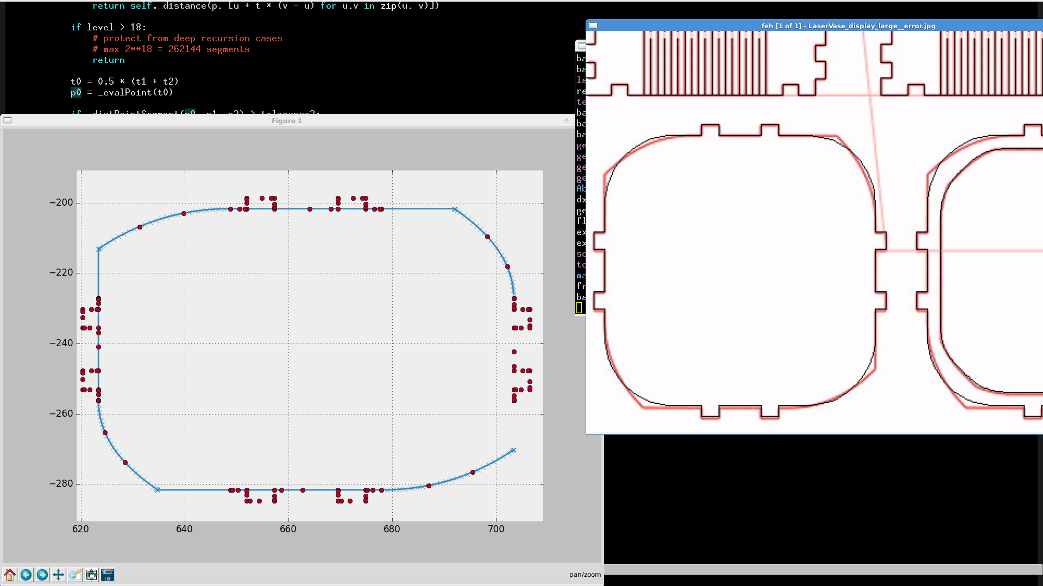Reset plot view with Home icon
This screenshot has height=586, width=1043.
point(10,575)
